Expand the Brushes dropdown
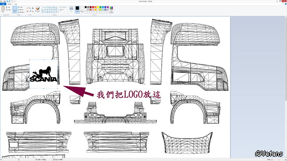287x161 pixels. tap(38, 13)
